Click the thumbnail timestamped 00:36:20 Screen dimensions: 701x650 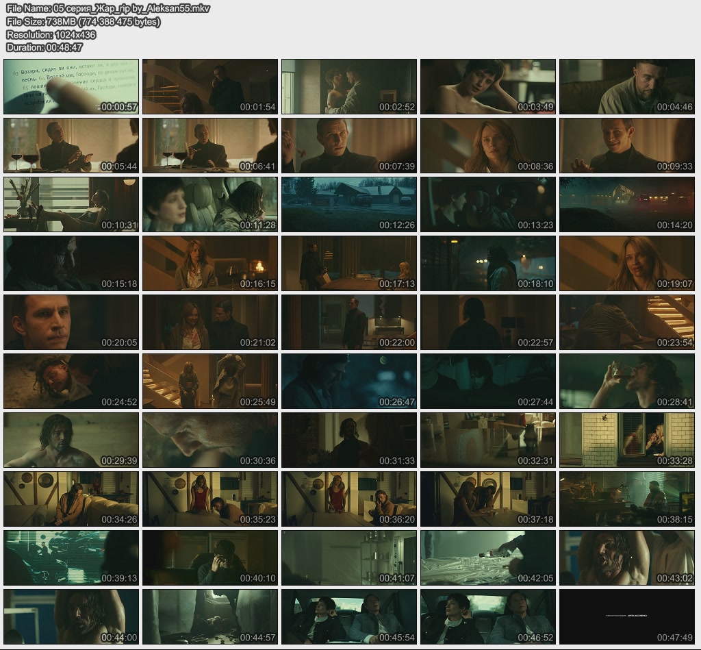pos(349,499)
